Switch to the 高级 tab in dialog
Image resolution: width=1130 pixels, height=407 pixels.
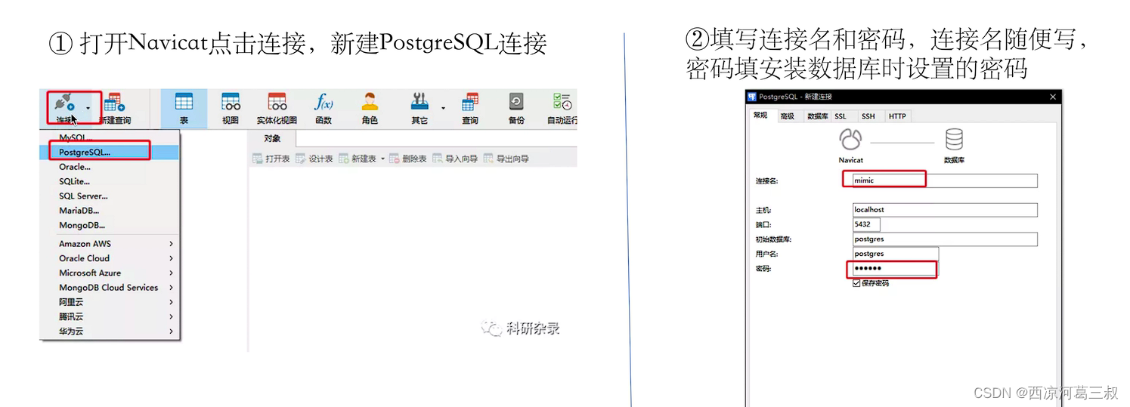[x=788, y=116]
